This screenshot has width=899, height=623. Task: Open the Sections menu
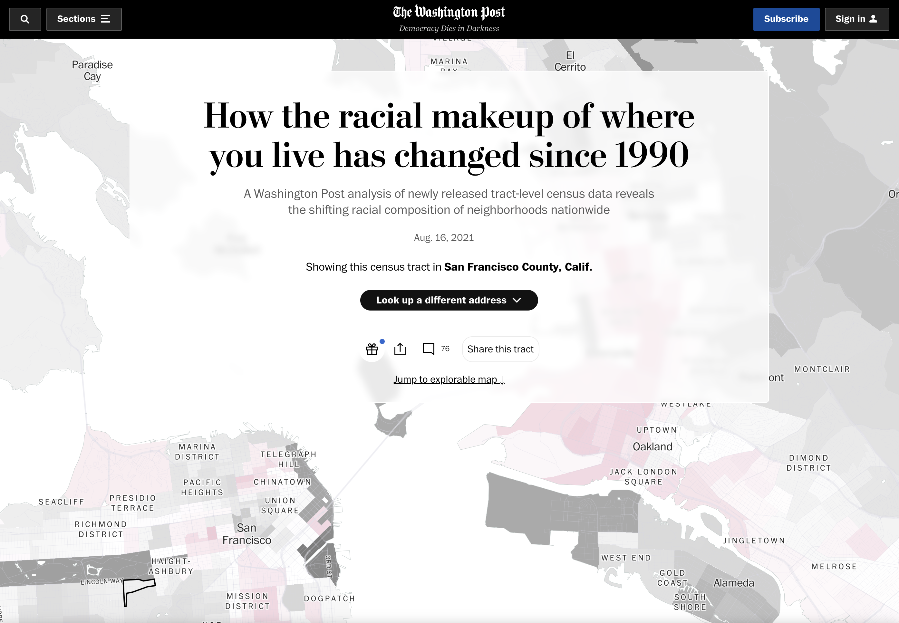(84, 19)
